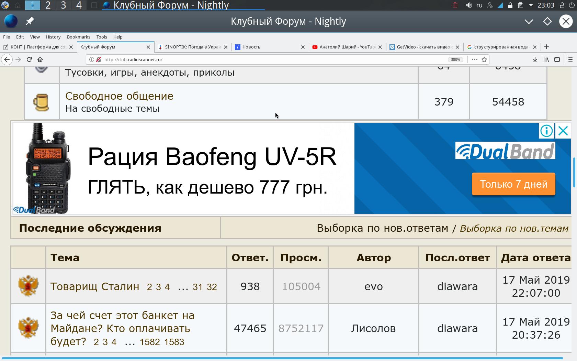
Task: Switch to virtual desktop 2
Action: point(48,5)
